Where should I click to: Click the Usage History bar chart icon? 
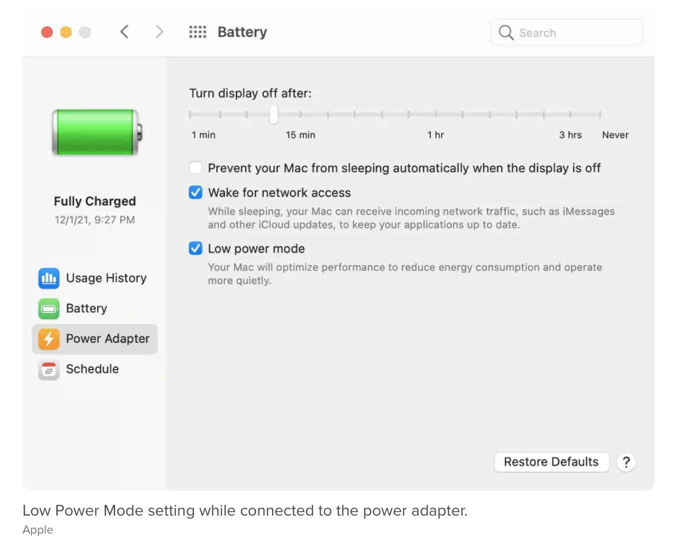click(x=49, y=278)
